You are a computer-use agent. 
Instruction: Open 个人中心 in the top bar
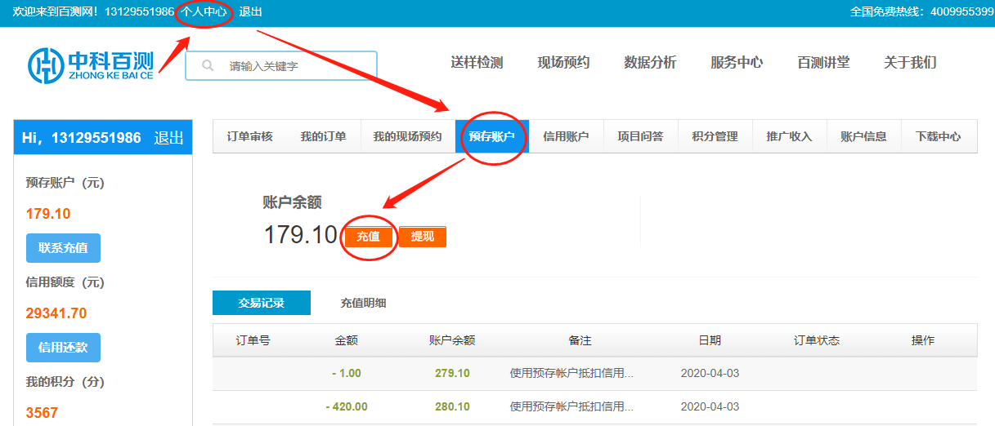coord(204,12)
